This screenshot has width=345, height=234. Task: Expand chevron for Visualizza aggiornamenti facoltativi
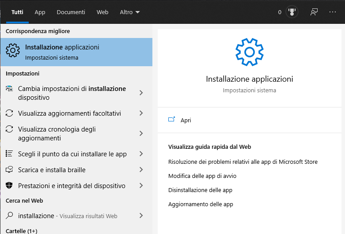[141, 113]
